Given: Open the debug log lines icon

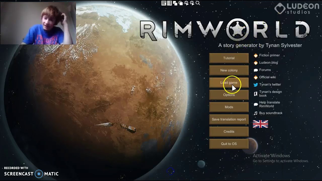Looking at the screenshot, I should tap(164, 3).
